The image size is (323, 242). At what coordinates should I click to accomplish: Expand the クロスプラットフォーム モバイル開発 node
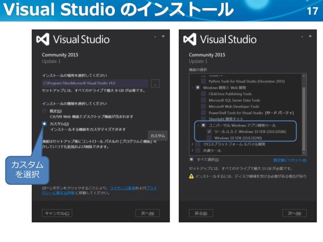[192, 144]
